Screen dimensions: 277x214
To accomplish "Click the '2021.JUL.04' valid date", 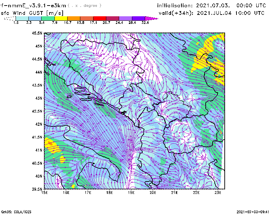I will click(214, 13).
